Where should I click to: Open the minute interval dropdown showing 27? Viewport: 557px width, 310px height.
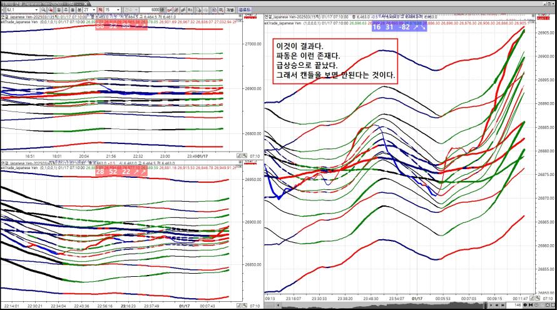[93, 10]
